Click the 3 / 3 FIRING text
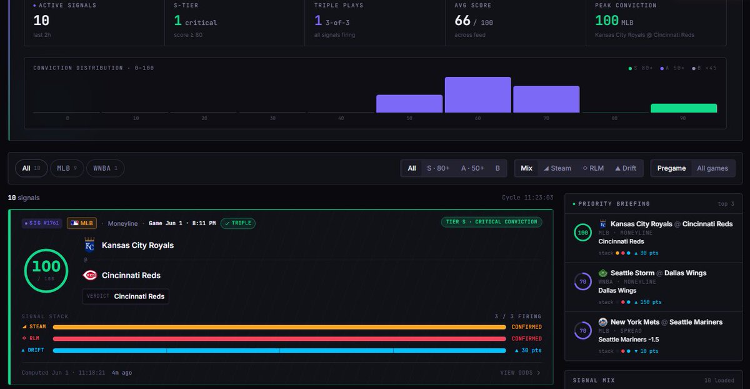750x389 pixels. [x=518, y=316]
